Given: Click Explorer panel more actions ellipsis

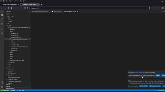Looking at the screenshot, I should (x=29, y=11).
